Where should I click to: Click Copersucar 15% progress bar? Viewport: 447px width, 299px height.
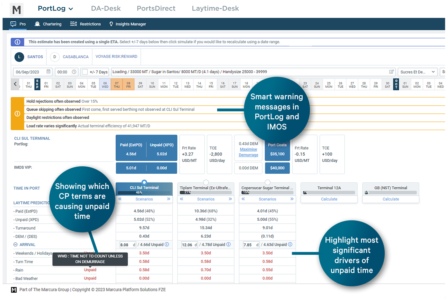267,192
